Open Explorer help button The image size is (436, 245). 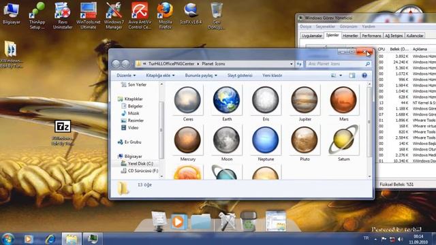click(364, 76)
